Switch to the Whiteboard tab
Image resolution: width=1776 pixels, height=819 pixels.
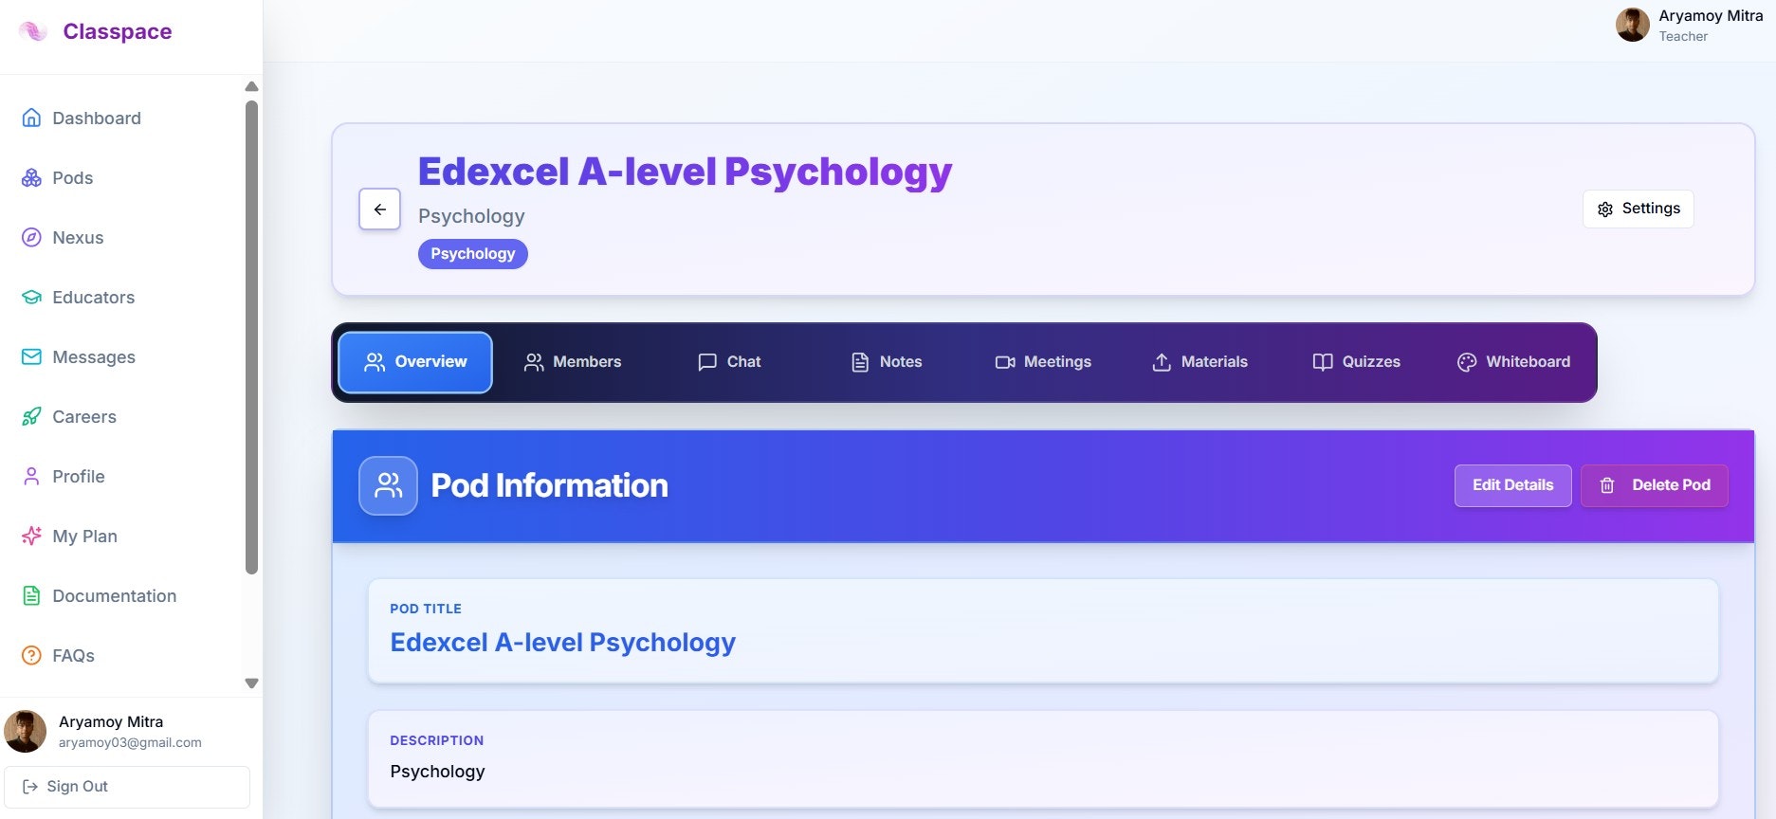click(x=1513, y=362)
